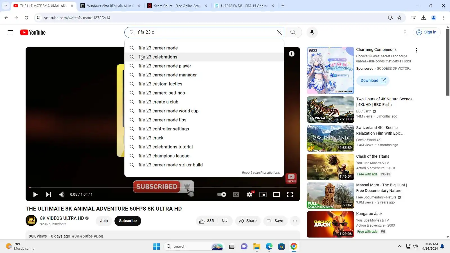450x253 pixels.
Task: Open the video info card icon
Action: point(292,54)
